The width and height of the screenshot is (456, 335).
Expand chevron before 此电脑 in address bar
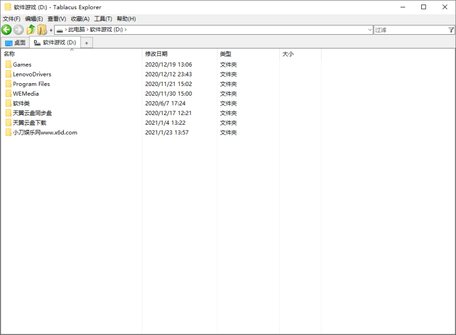(x=66, y=30)
